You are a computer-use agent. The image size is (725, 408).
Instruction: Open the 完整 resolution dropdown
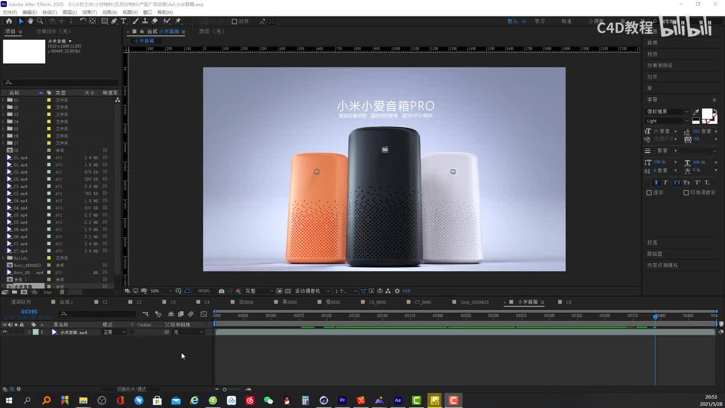259,291
